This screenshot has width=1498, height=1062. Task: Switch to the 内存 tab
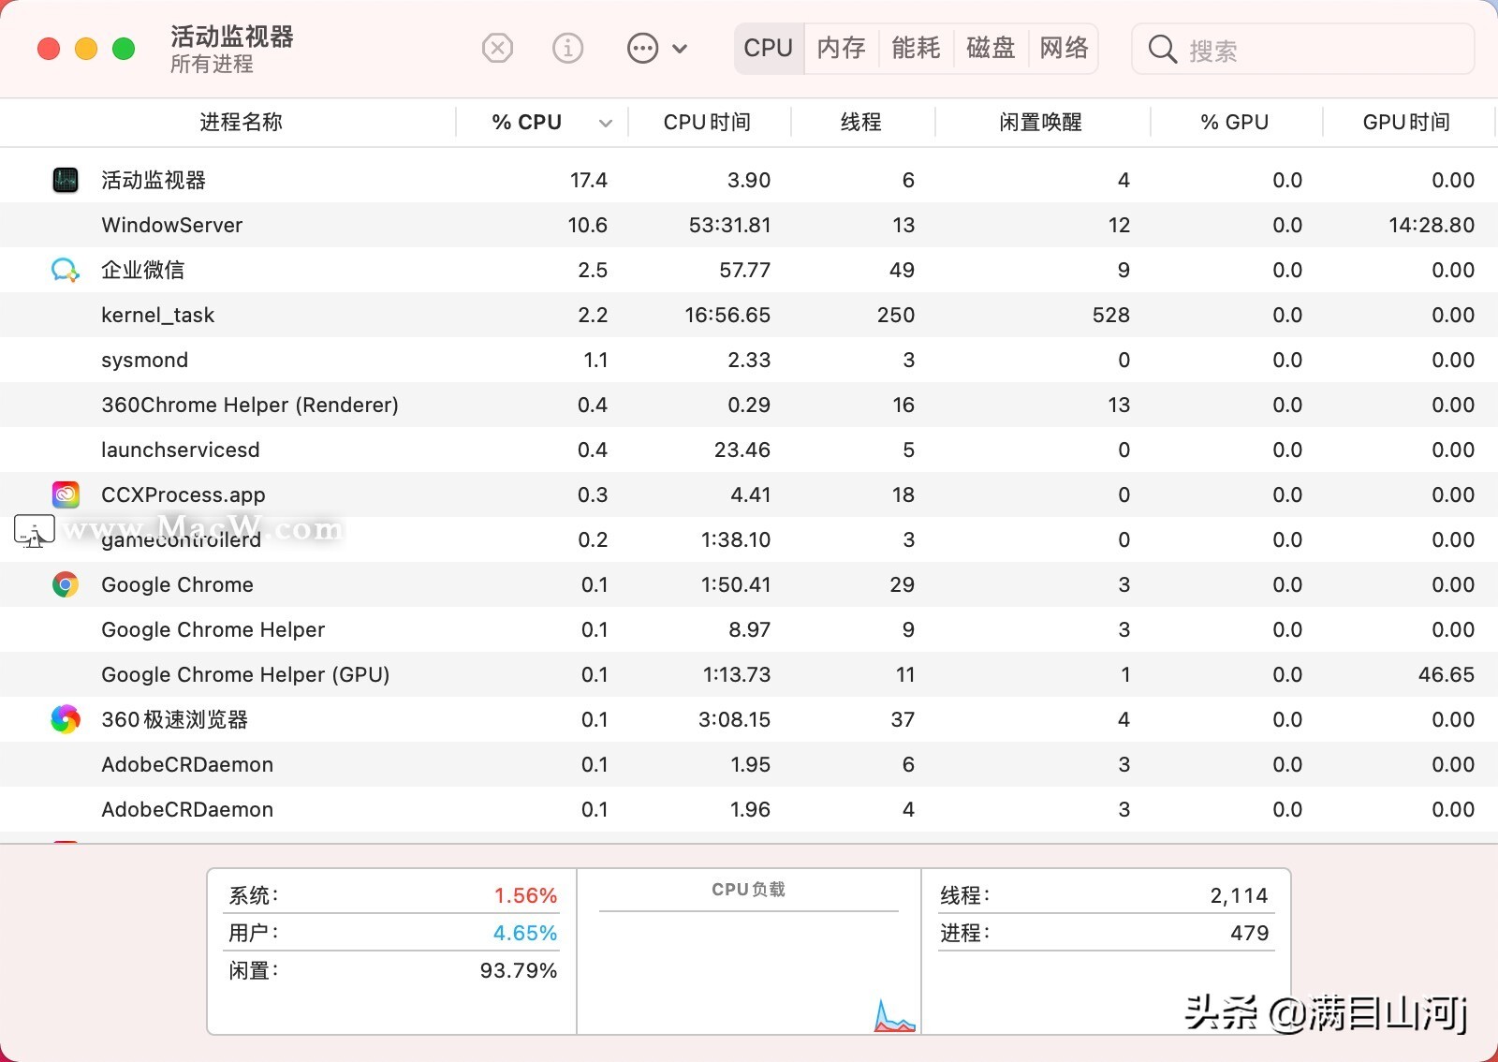pyautogui.click(x=840, y=48)
